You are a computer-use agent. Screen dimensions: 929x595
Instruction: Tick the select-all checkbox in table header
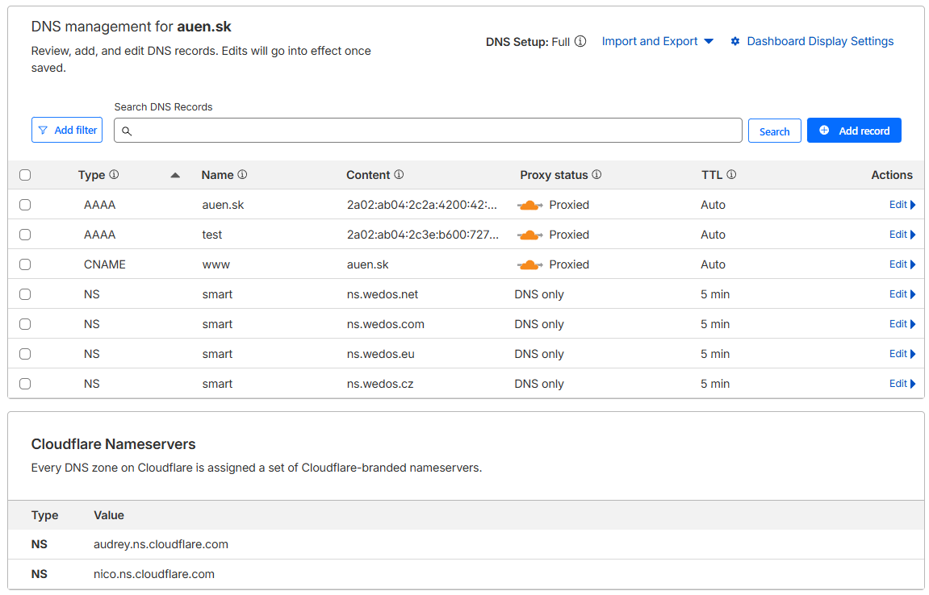click(x=25, y=175)
